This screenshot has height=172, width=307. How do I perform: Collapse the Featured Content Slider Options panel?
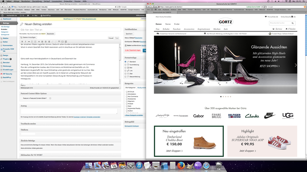pos(70,93)
